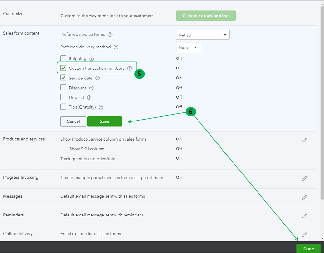This screenshot has height=253, width=324.
Task: Click the green Save button
Action: 104,121
